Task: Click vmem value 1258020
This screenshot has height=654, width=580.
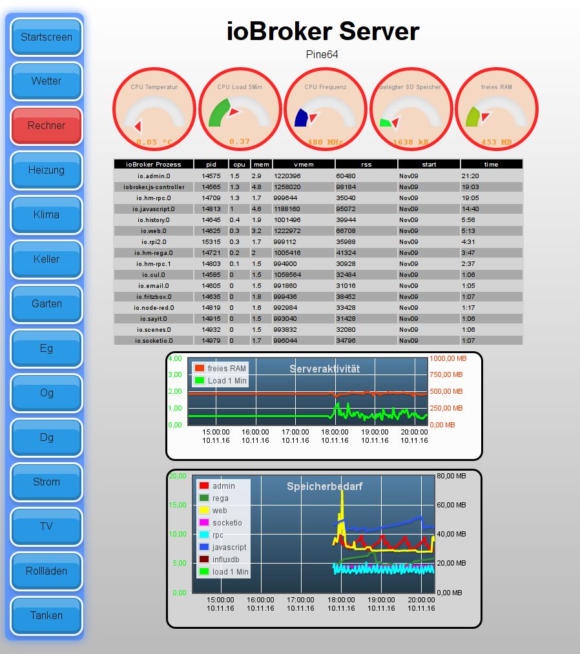Action: pos(287,187)
